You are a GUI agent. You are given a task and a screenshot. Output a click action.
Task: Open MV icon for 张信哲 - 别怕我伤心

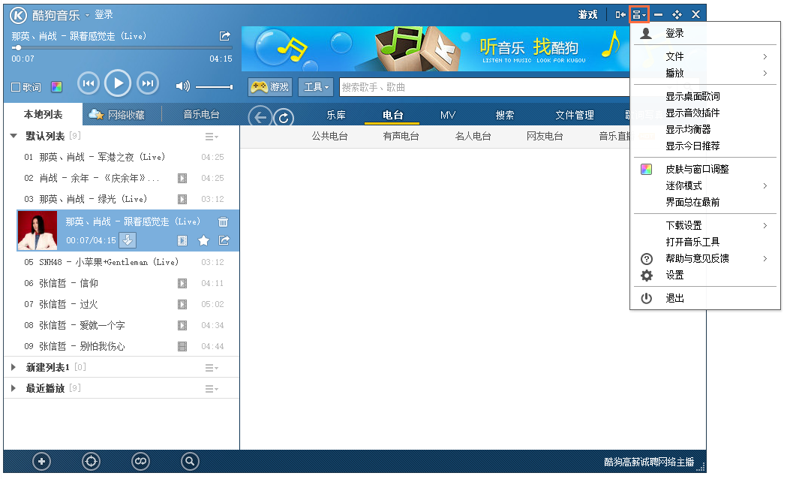coord(182,346)
